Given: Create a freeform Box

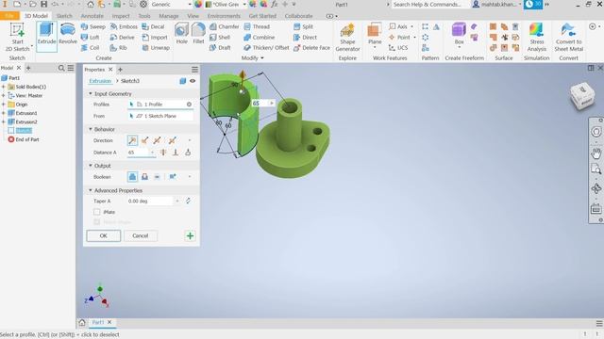Looking at the screenshot, I should tap(459, 34).
